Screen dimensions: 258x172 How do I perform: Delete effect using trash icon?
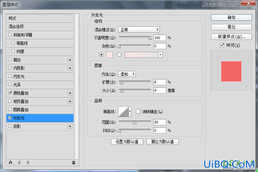point(74,163)
